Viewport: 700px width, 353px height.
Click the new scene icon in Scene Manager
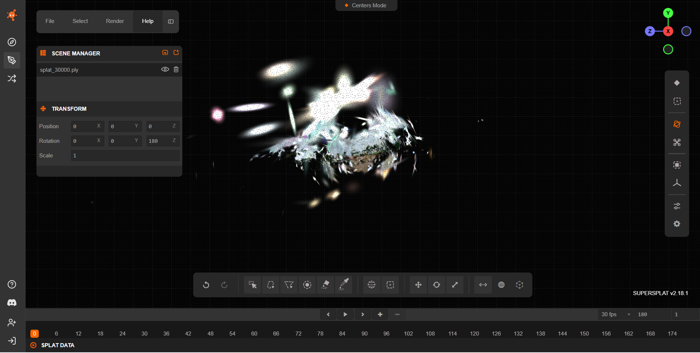pos(176,53)
